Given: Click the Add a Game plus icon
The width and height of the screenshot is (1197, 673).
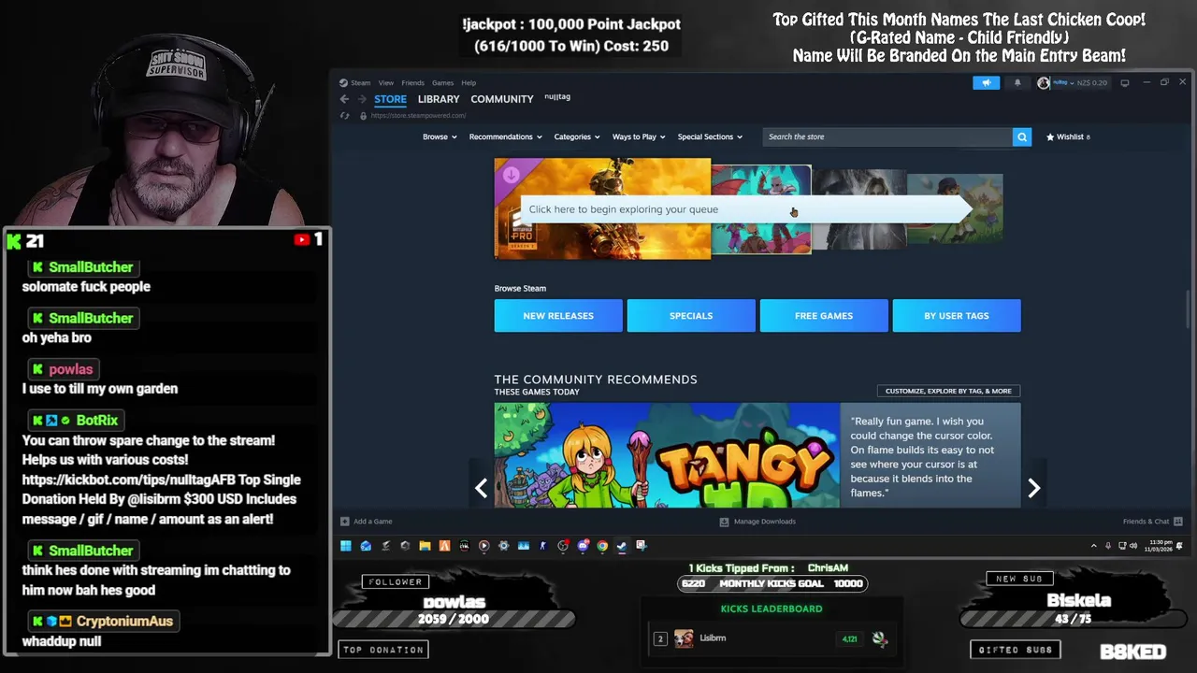Looking at the screenshot, I should click(x=345, y=522).
